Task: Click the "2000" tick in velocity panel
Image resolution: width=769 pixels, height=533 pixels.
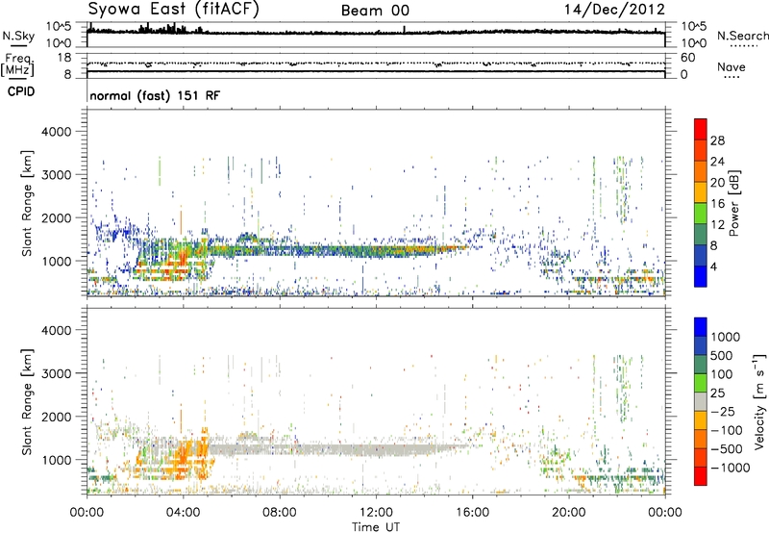Action: (x=56, y=417)
